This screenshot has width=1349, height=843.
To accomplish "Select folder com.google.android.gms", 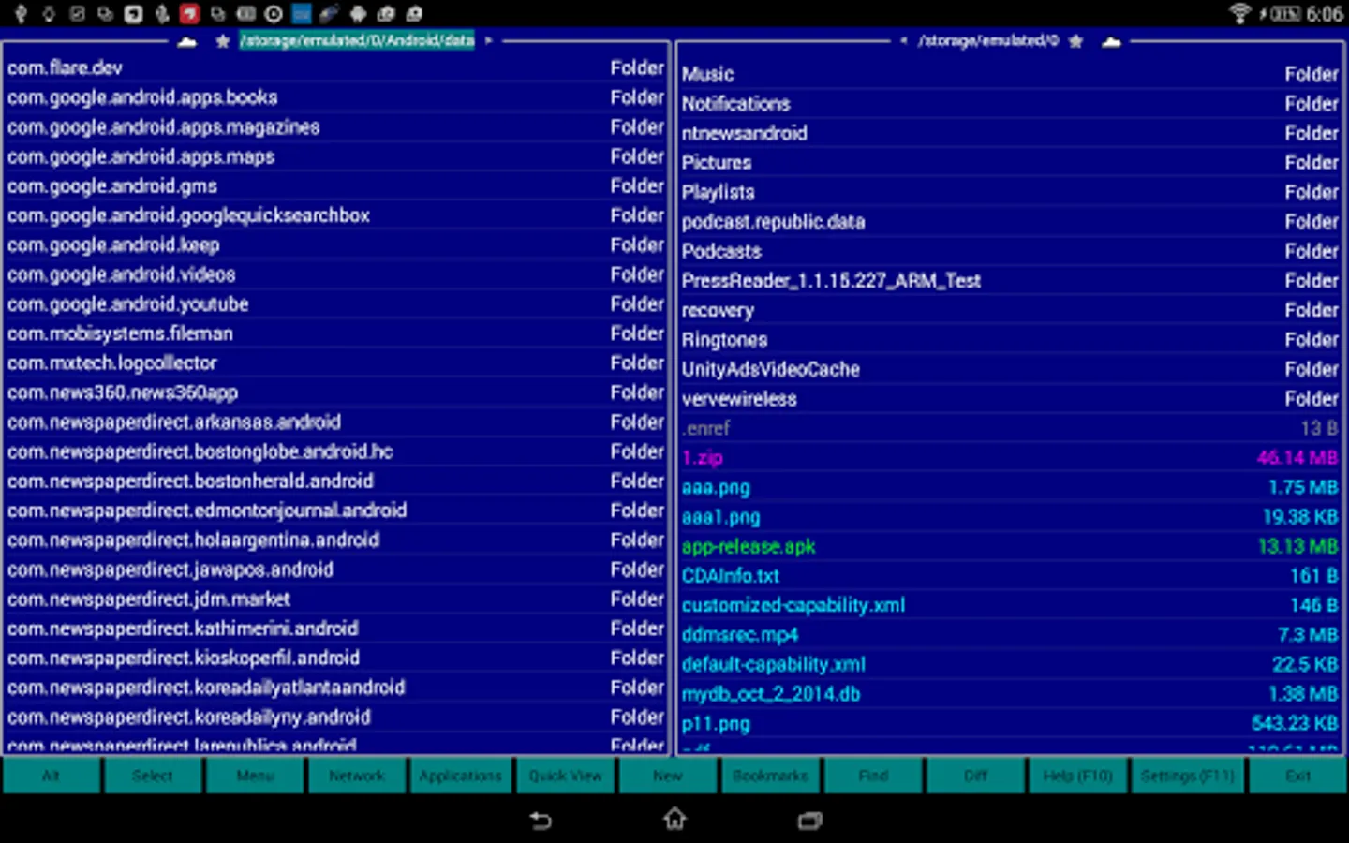I will (335, 185).
